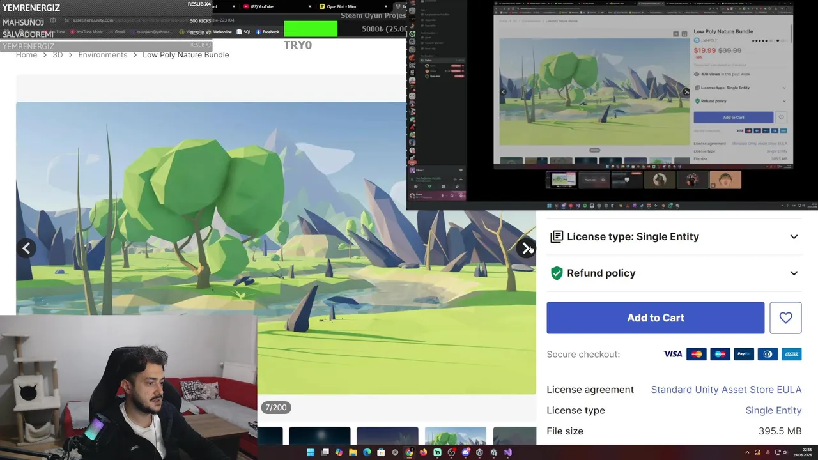Image resolution: width=818 pixels, height=460 pixels.
Task: Show hidden system tray icons
Action: pos(747,452)
